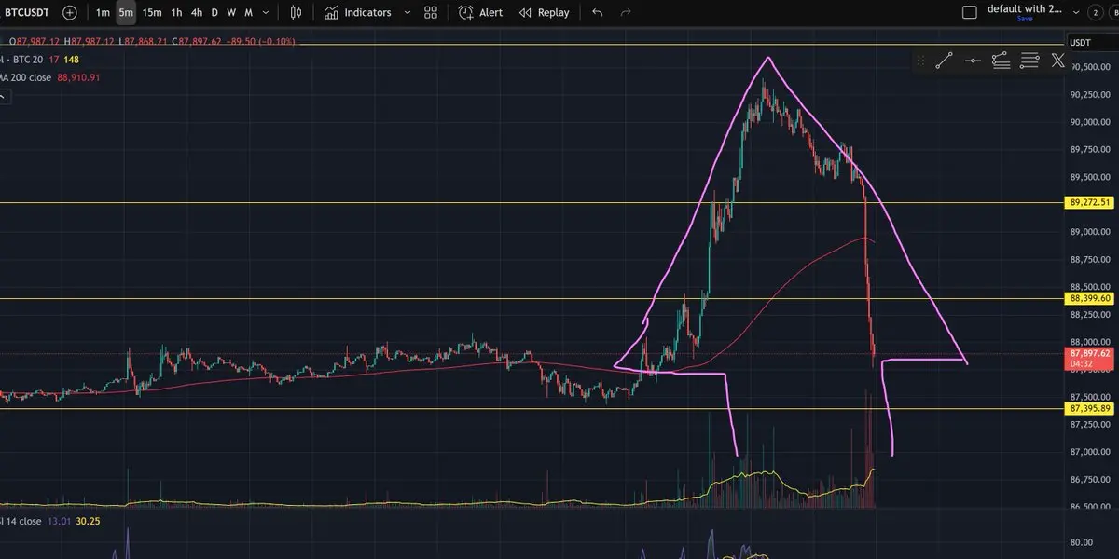Open the layout setup square icon
Screen dimensions: 1119x559
coord(969,12)
